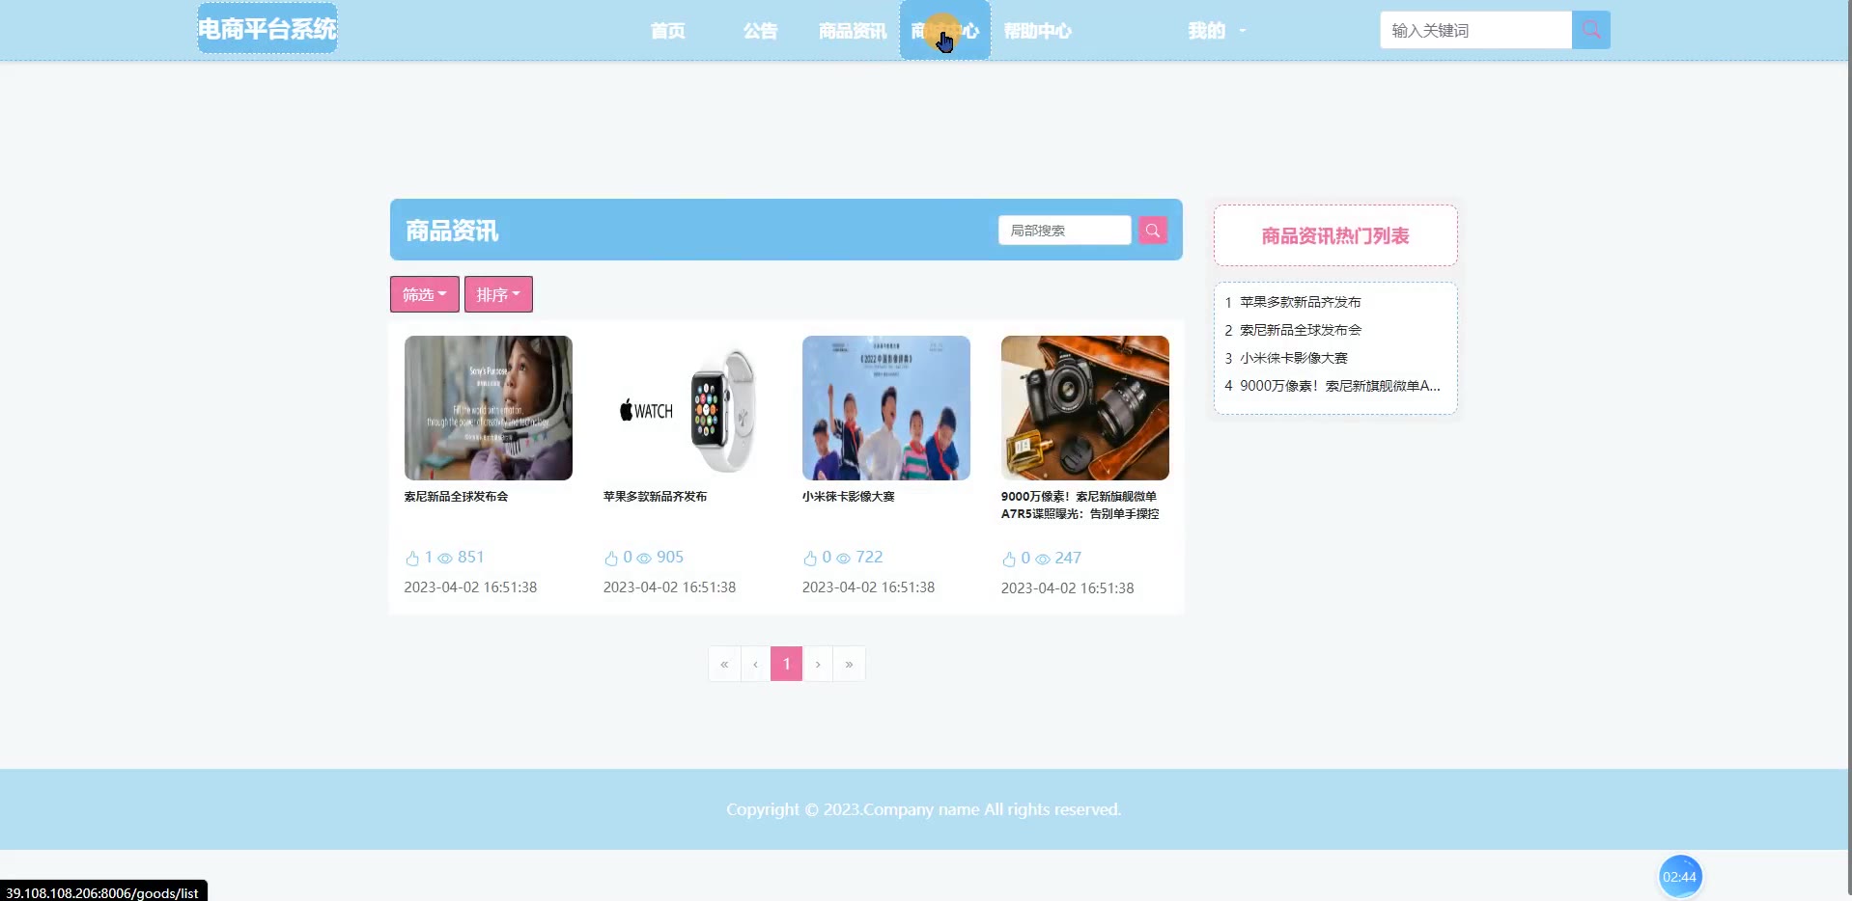The height and width of the screenshot is (901, 1852).
Task: Open the camera and leather bag thumbnail
Action: [x=1085, y=408]
